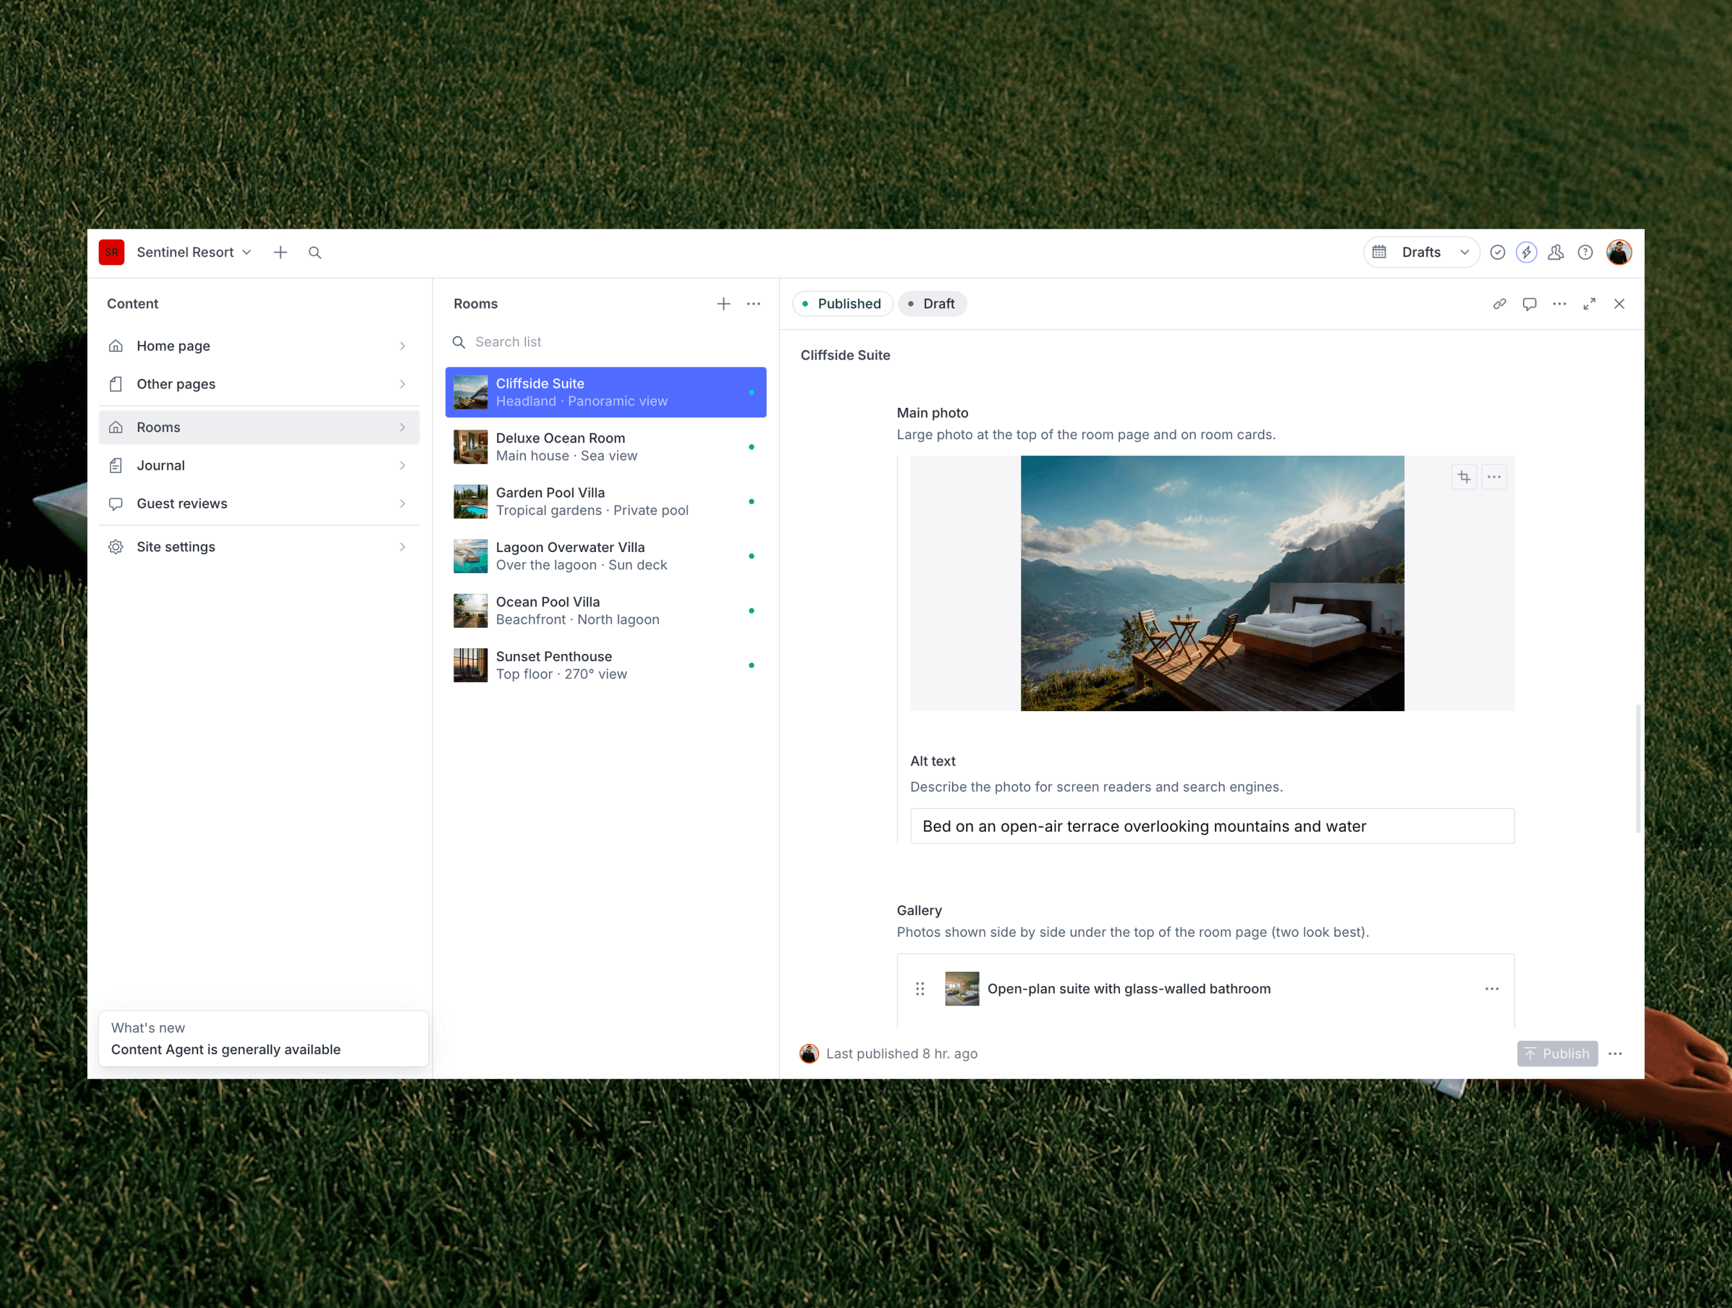Open Site settings in the sidebar
1732x1308 pixels.
tap(259, 547)
